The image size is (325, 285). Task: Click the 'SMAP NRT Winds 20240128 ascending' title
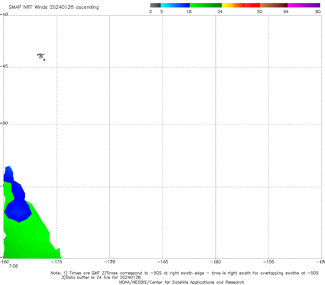pyautogui.click(x=54, y=7)
